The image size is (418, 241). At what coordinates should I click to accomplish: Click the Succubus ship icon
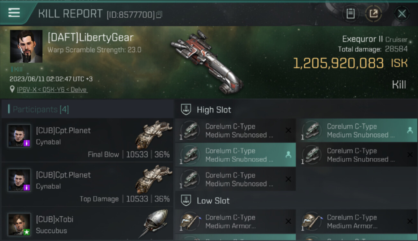[x=154, y=224]
